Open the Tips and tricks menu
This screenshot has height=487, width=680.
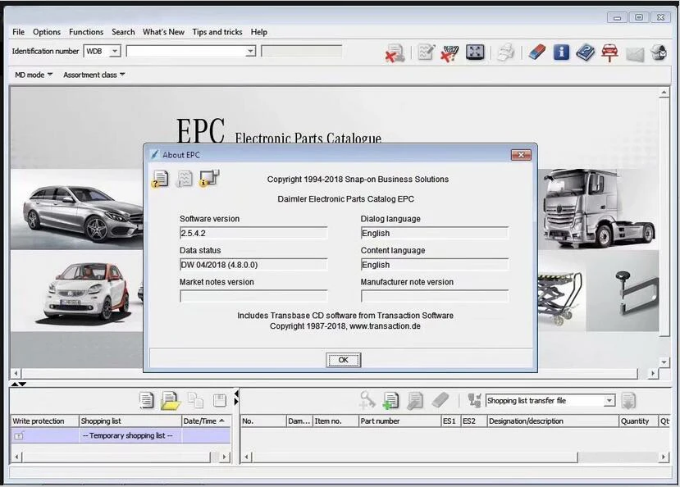(x=217, y=32)
